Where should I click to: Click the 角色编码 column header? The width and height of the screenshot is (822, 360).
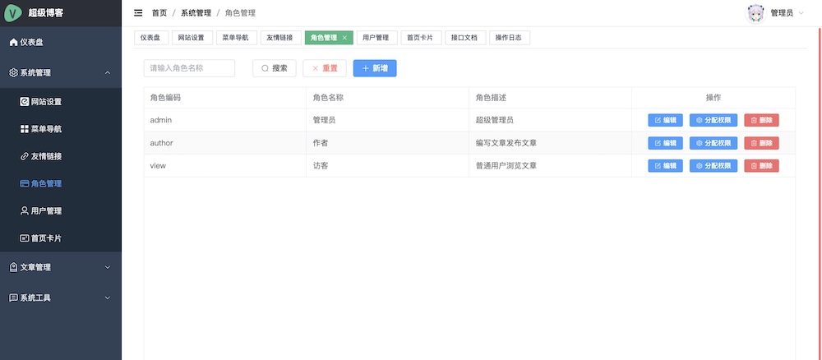click(x=225, y=98)
